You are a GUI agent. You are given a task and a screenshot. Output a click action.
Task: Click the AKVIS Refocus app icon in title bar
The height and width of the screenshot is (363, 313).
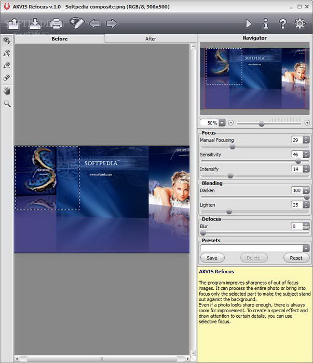click(7, 6)
